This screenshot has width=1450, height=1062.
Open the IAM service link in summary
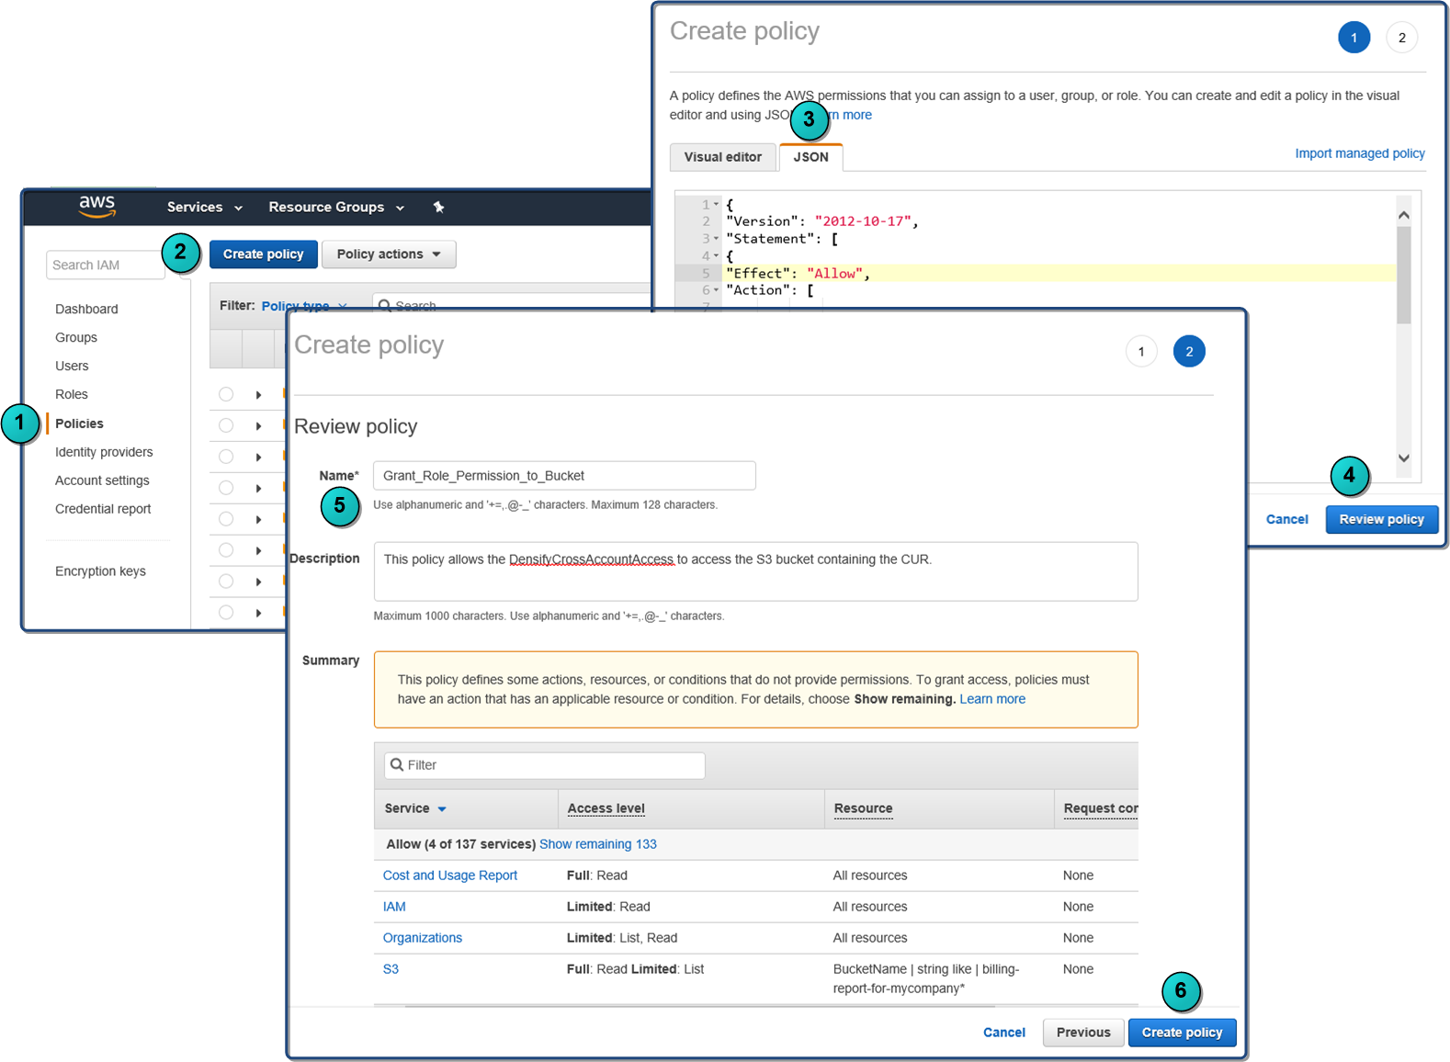[x=394, y=907]
